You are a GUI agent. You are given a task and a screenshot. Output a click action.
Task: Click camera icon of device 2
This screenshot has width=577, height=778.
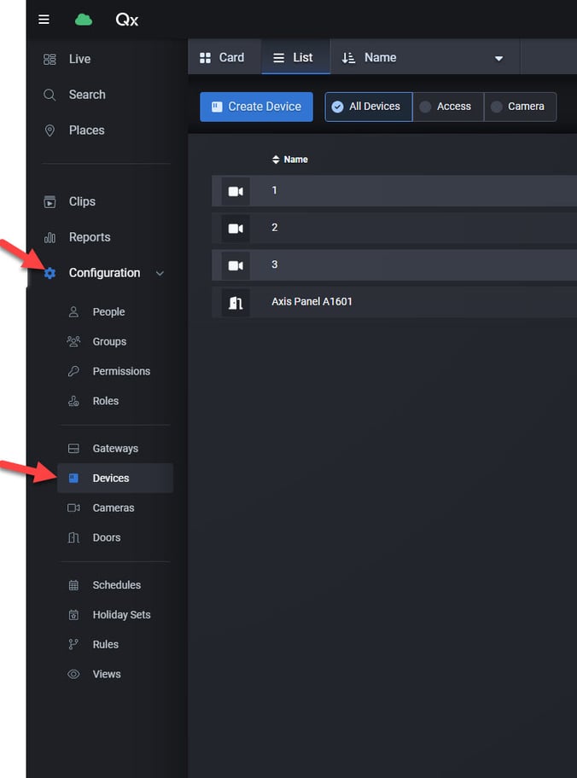click(x=236, y=229)
